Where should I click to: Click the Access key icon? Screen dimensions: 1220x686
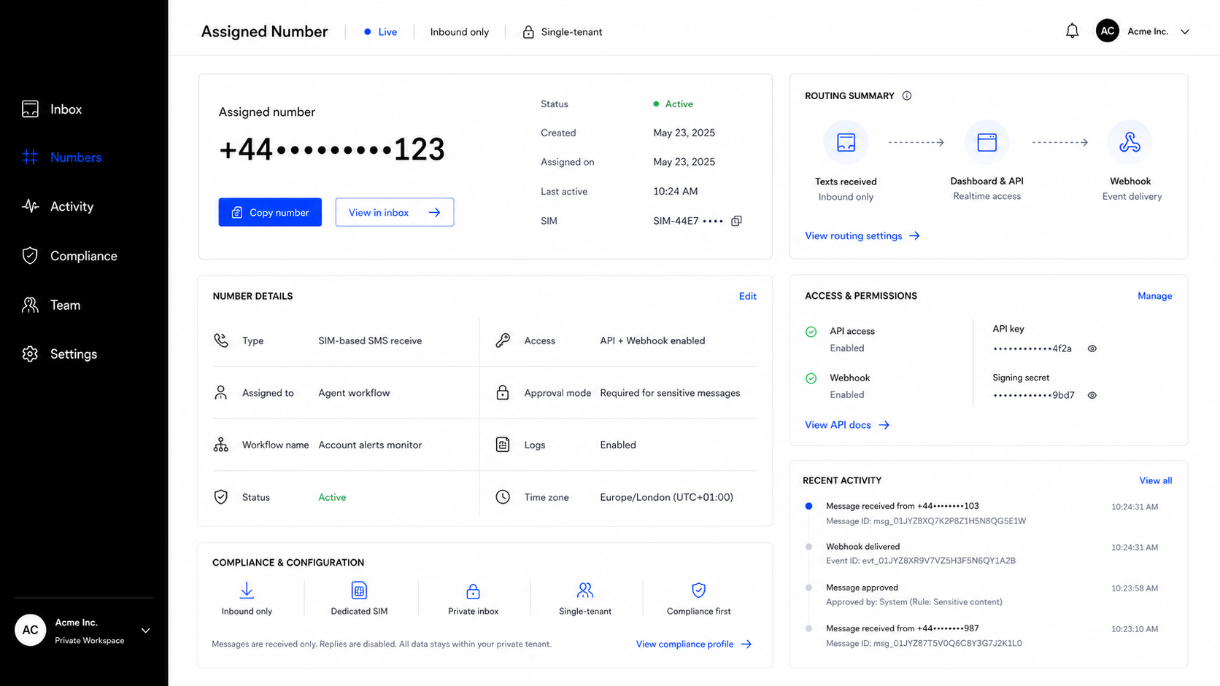pos(503,340)
